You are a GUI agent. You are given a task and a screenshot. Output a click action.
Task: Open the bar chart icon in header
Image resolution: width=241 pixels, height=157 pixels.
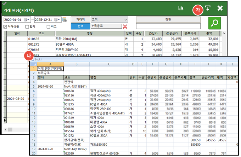(181, 8)
